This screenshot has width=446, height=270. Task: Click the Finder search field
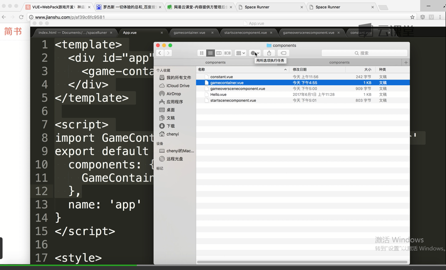click(364, 53)
